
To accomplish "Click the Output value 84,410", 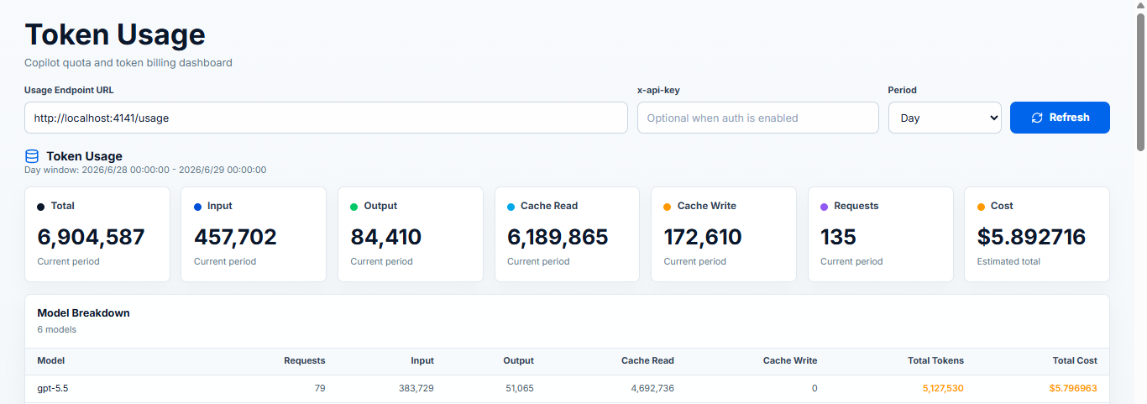I will 386,237.
